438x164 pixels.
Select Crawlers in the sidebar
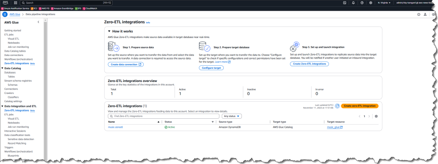[9, 93]
